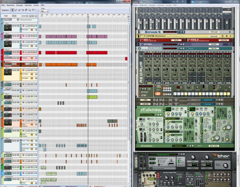
Task: Solo the NN-XT 1 track
Action: click(x=15, y=52)
